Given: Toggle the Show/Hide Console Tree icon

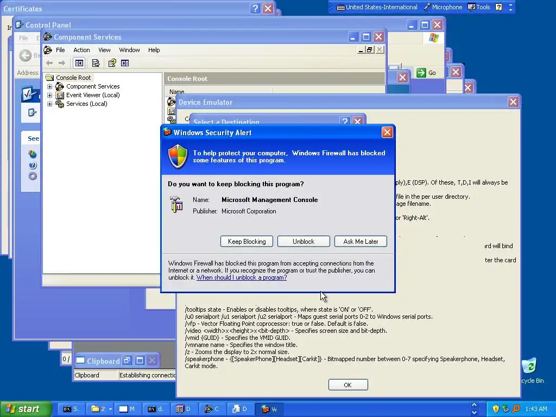Looking at the screenshot, I should click(79, 63).
